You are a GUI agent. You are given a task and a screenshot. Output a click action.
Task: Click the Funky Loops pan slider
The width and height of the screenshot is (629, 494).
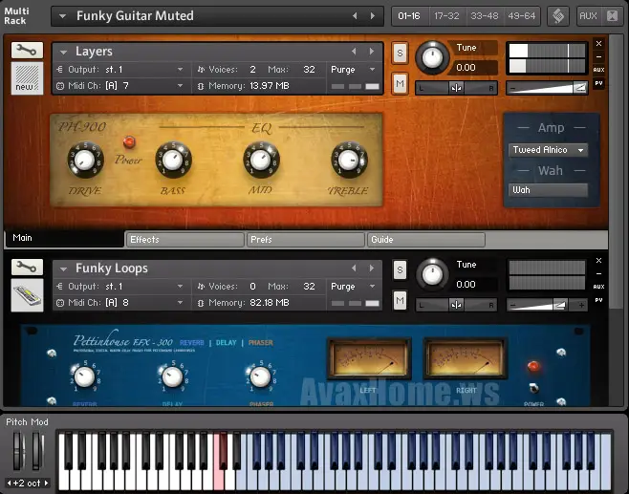[x=457, y=305]
